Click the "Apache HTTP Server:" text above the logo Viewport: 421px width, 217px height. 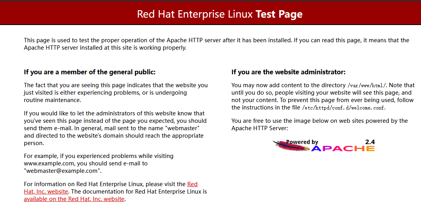[260, 128]
